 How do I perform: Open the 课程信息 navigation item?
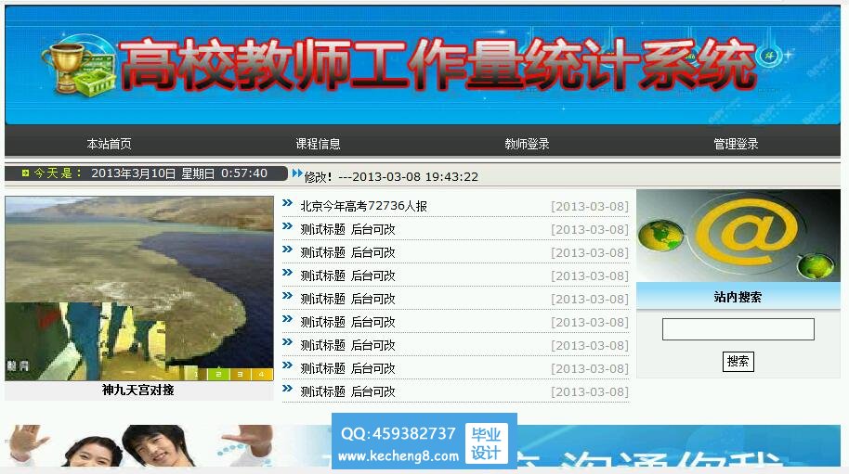tap(318, 144)
